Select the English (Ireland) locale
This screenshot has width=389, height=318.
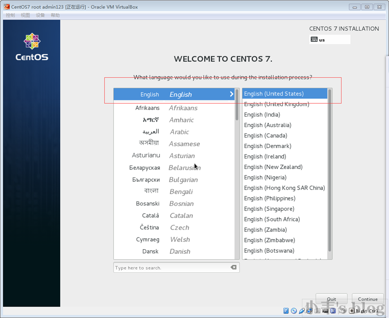285,156
